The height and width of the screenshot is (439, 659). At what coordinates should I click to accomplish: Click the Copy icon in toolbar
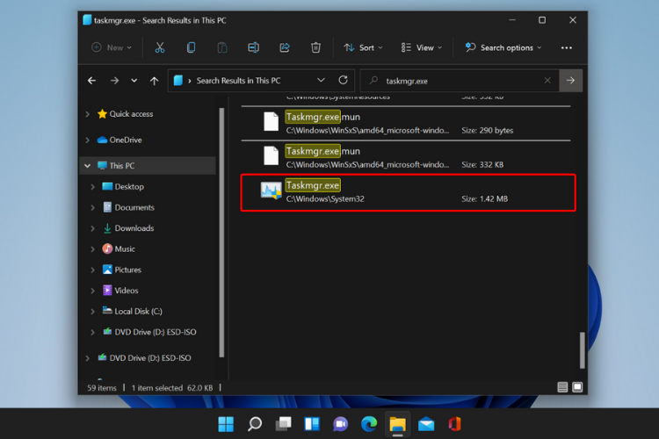point(191,47)
